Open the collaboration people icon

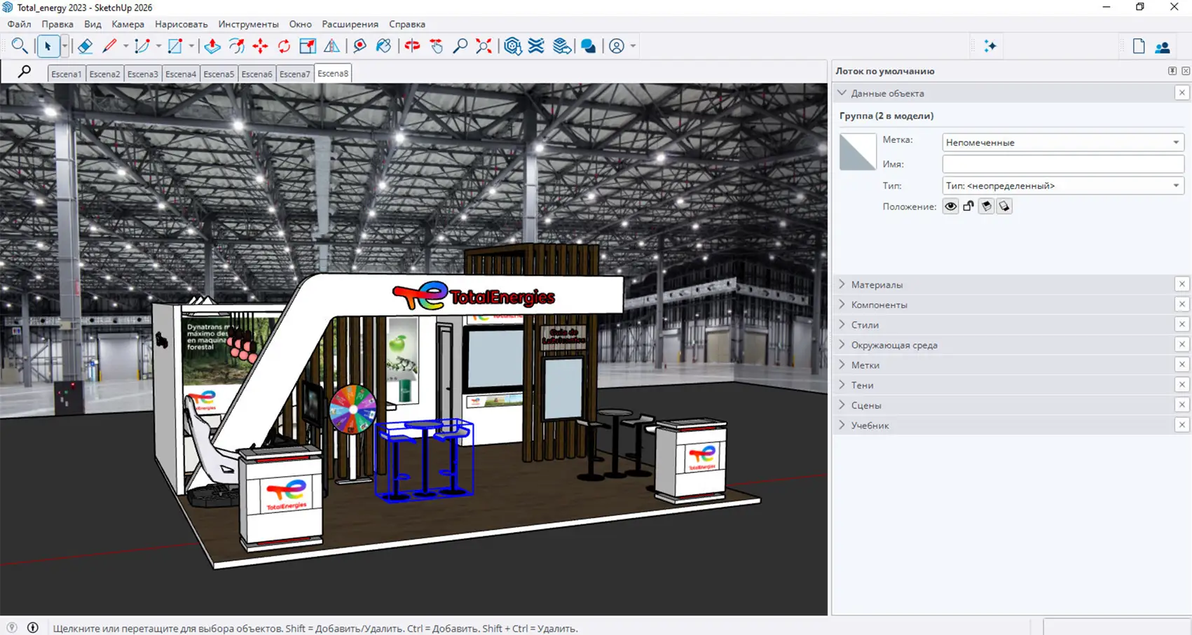point(1163,46)
